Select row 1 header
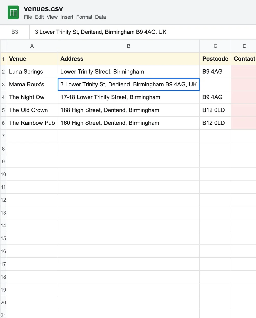 [3, 59]
